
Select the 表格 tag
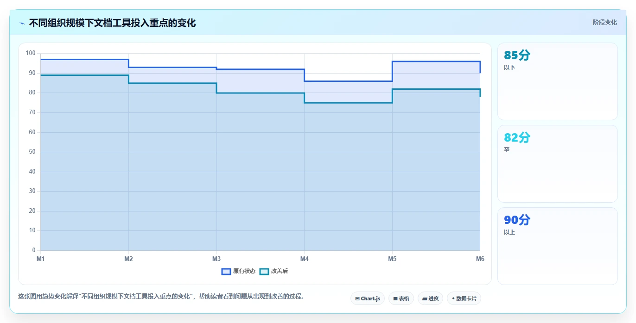point(401,298)
